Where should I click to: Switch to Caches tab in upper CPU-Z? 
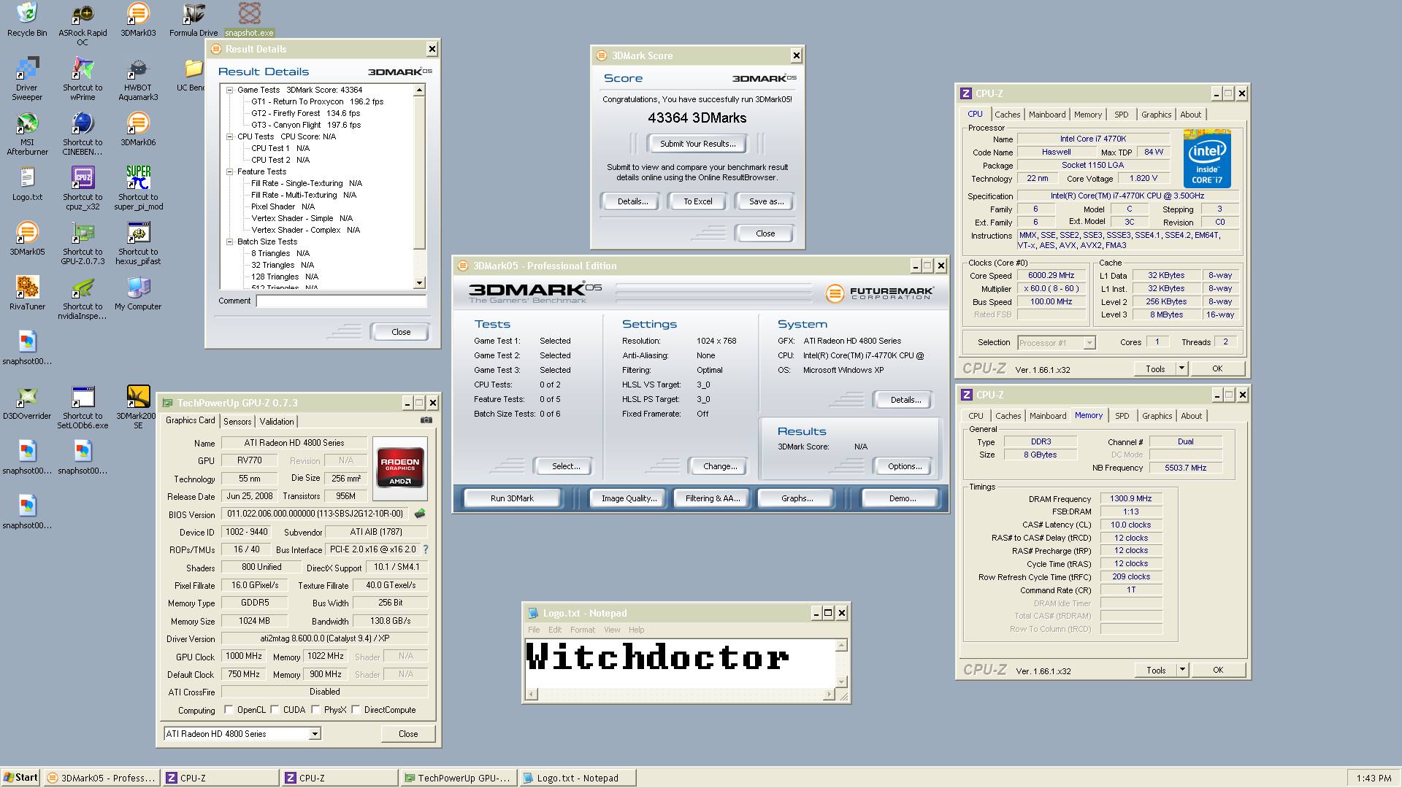(x=1008, y=115)
